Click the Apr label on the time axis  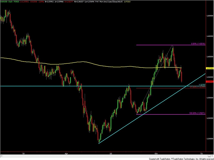click(x=66, y=153)
